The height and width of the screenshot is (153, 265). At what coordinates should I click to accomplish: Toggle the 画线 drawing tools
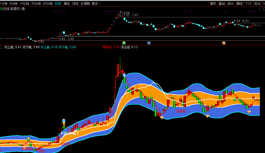click(239, 4)
